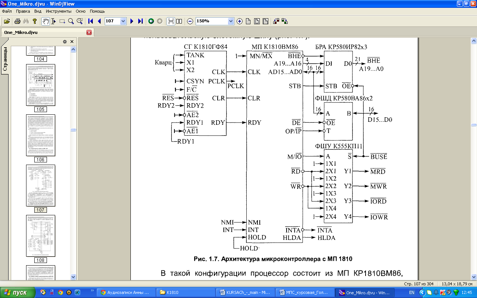Select the hand drag tool
The image size is (477, 298).
(x=45, y=21)
